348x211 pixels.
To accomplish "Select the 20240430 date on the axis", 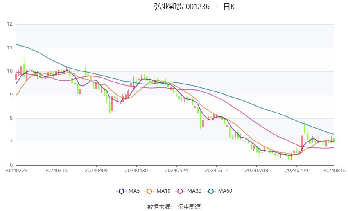I will tap(136, 170).
